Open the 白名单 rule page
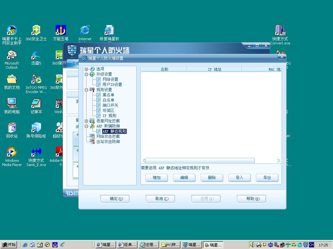The image size is (333, 249). tap(108, 100)
